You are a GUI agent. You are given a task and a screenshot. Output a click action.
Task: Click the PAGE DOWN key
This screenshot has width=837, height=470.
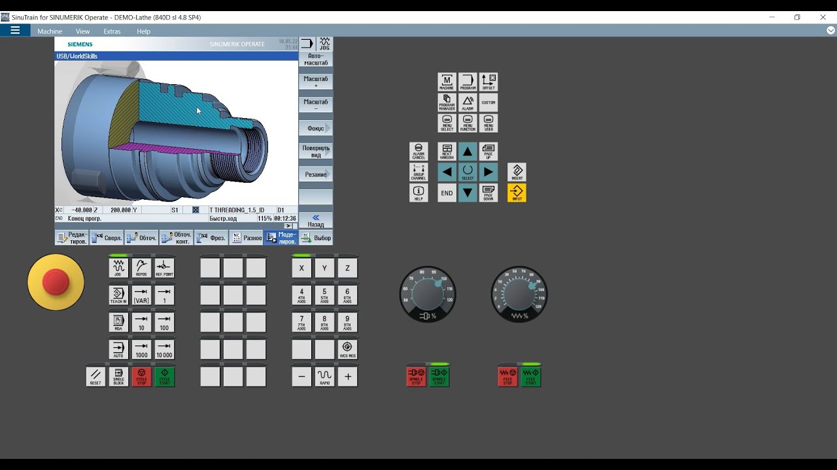(488, 193)
